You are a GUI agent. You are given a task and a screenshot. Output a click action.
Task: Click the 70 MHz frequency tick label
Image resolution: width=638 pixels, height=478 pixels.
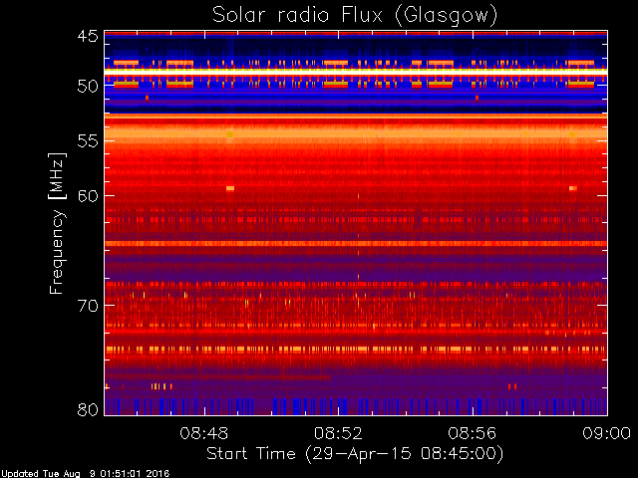(x=87, y=305)
